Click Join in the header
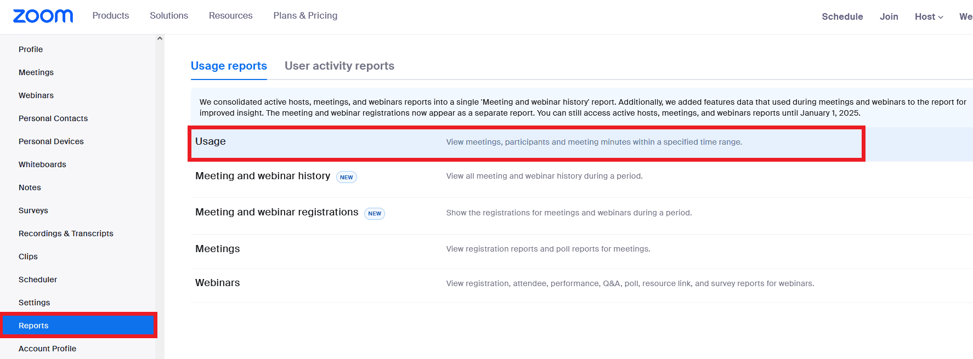 [889, 17]
